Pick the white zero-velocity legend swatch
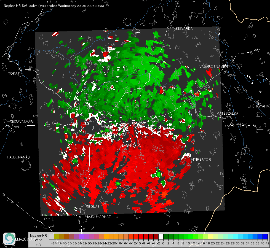The width and height of the screenshot is (270, 248). tap(161, 236)
